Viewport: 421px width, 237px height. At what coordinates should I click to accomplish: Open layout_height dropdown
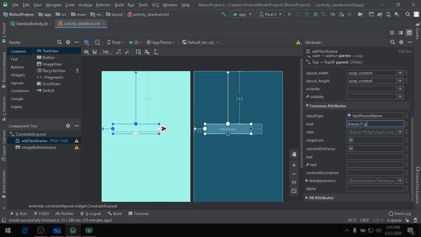pyautogui.click(x=400, y=81)
